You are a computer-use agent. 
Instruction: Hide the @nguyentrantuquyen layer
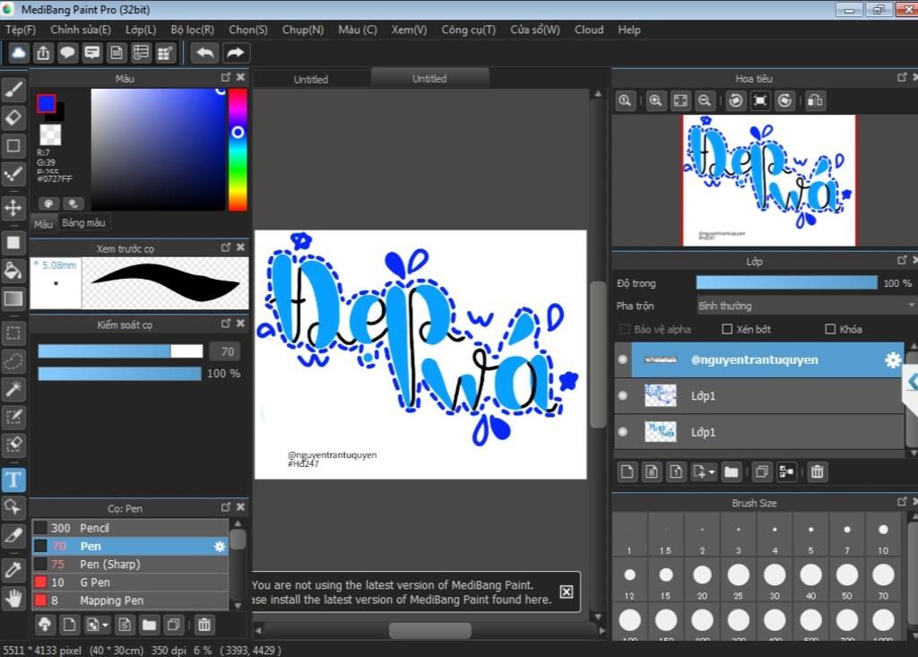[x=623, y=359]
